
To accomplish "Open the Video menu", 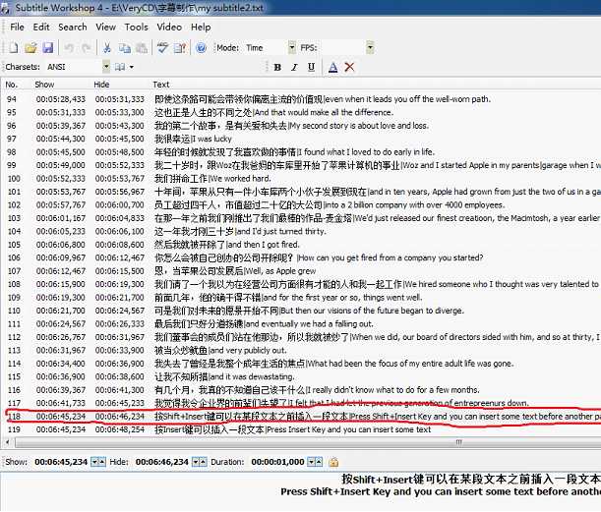I will coord(169,28).
